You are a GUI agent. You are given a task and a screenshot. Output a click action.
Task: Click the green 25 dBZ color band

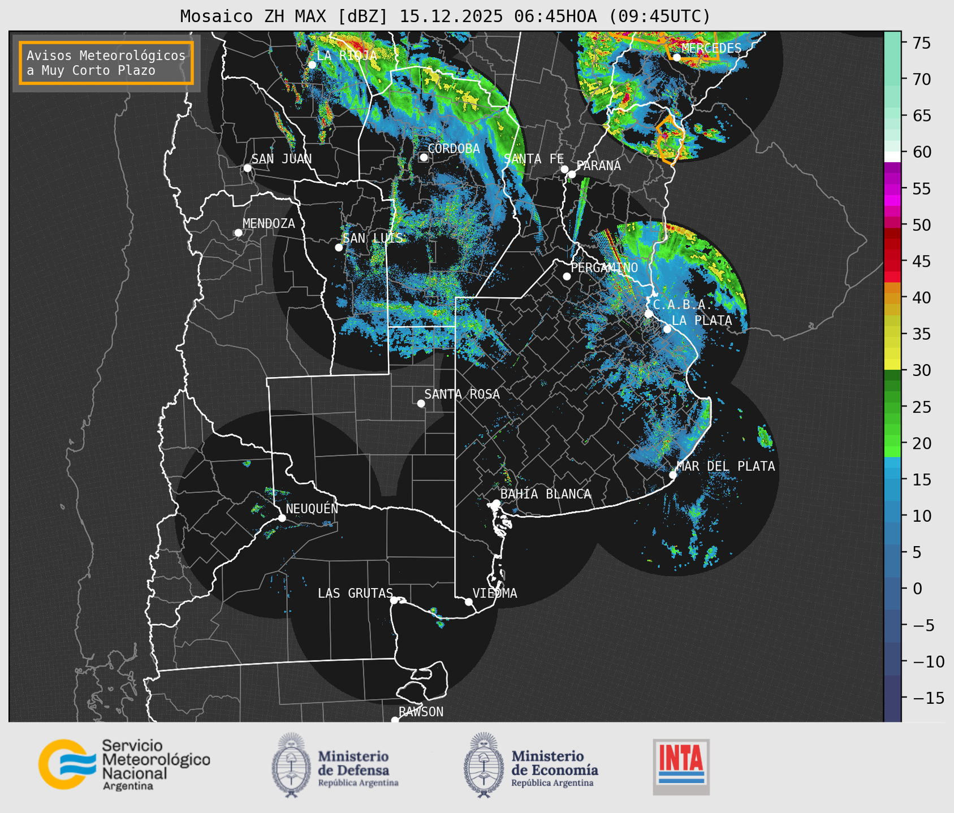892,406
